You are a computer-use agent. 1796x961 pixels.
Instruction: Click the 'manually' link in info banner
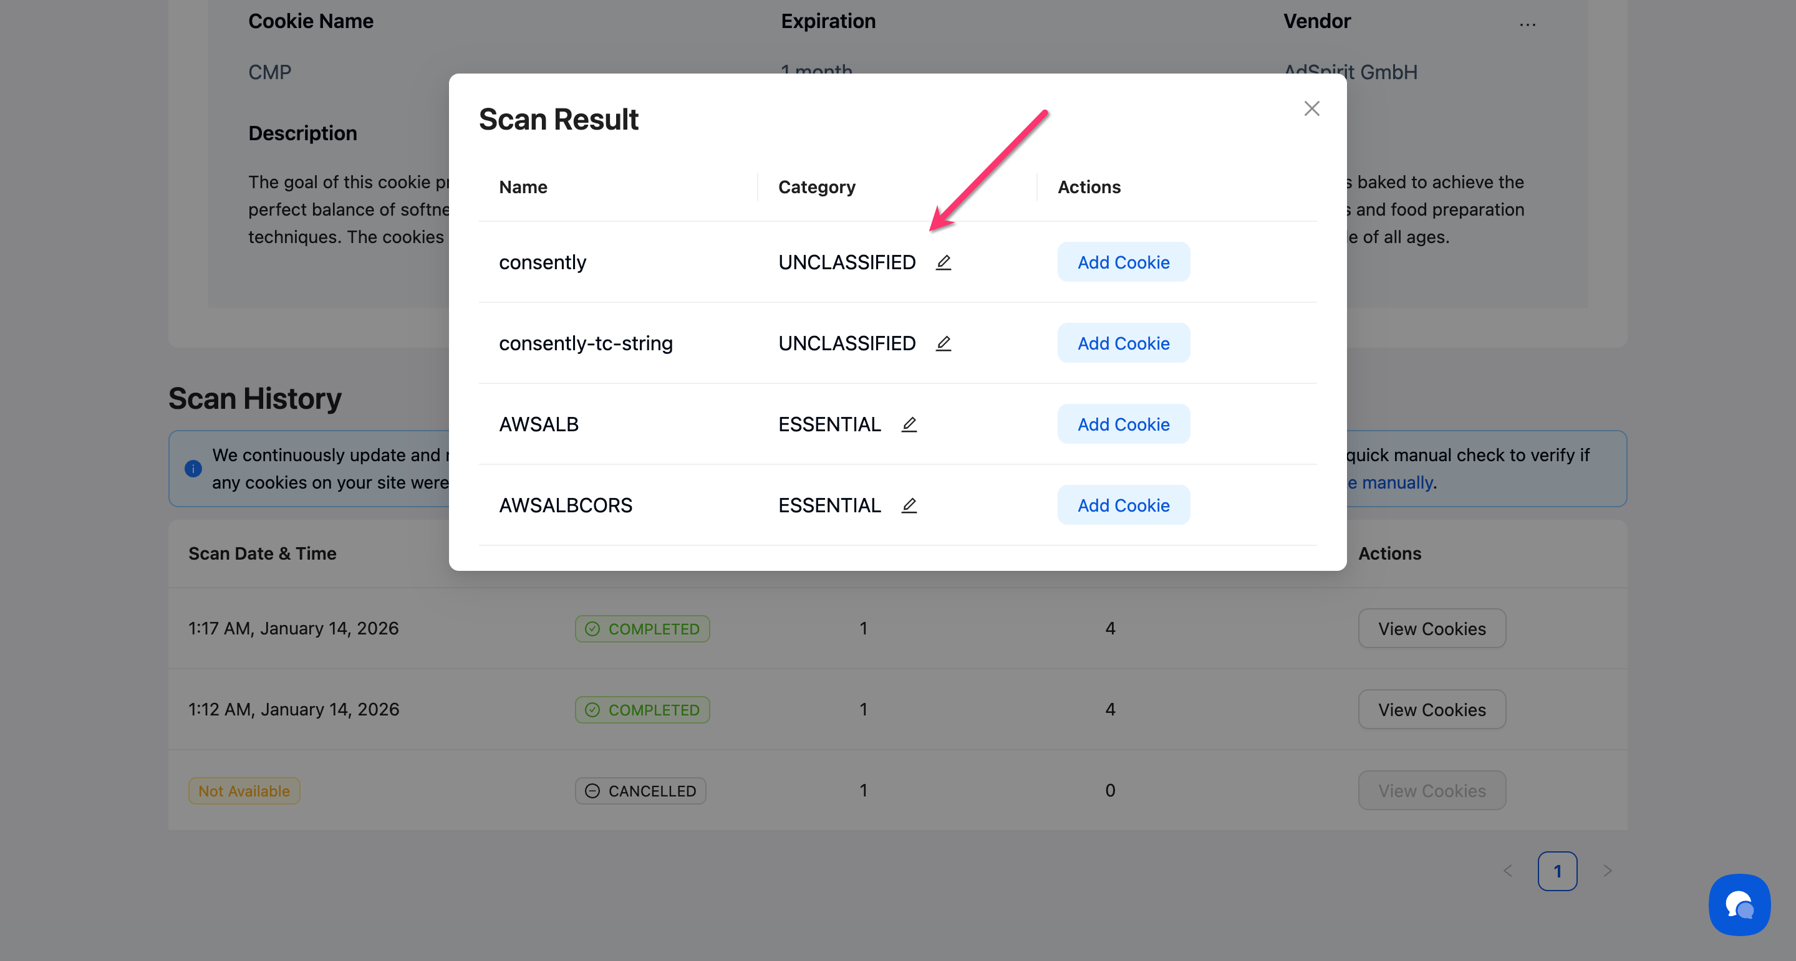(1396, 482)
